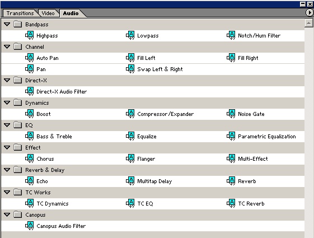Collapse the Reverb & Delay folder triangle
314x238 pixels.
(7, 170)
